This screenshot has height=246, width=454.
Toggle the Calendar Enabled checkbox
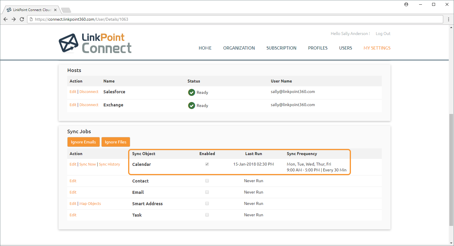click(207, 164)
